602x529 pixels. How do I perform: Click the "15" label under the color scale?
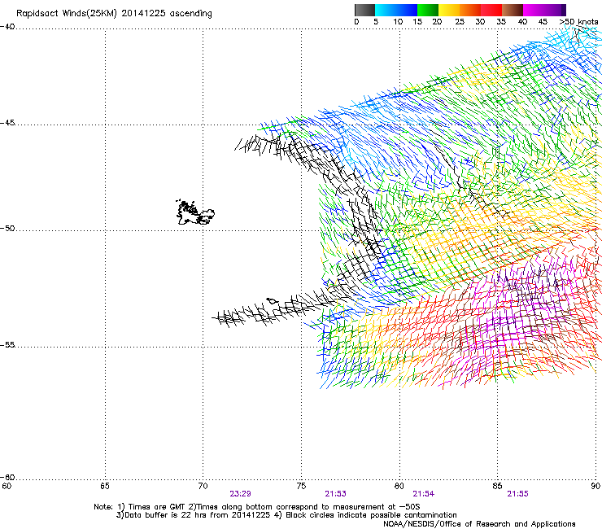(417, 22)
